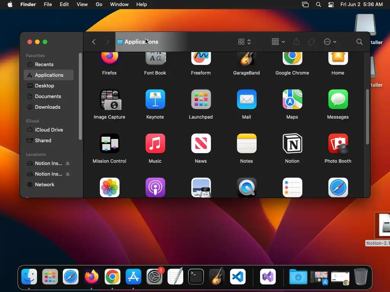Select the Podcasts app icon
The height and width of the screenshot is (292, 390).
[x=155, y=187]
